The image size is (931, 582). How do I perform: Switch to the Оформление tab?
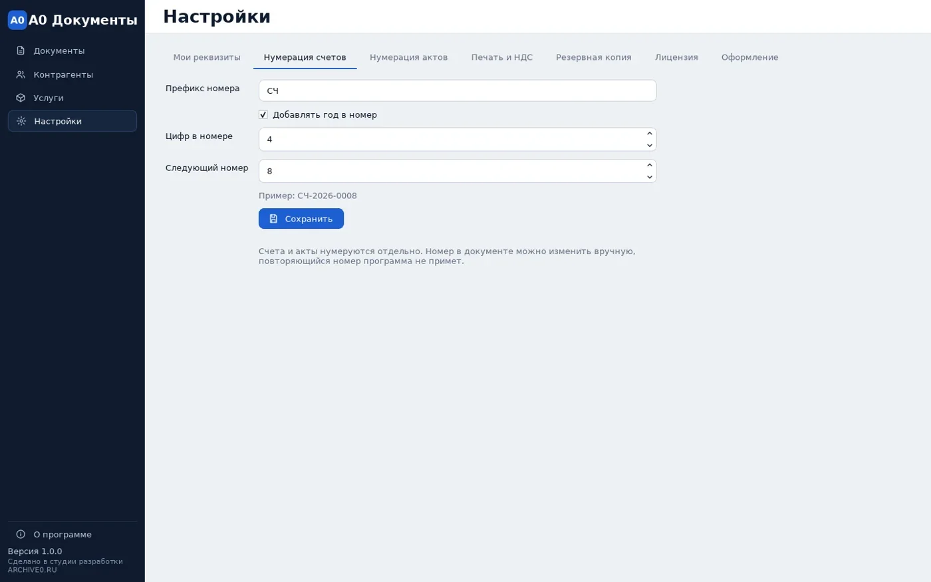click(x=749, y=57)
